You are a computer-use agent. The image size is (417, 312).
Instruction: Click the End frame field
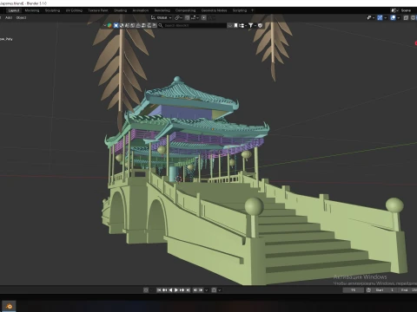[x=408, y=290]
